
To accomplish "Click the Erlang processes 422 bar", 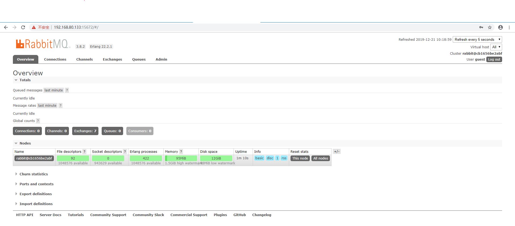I will click(x=146, y=158).
